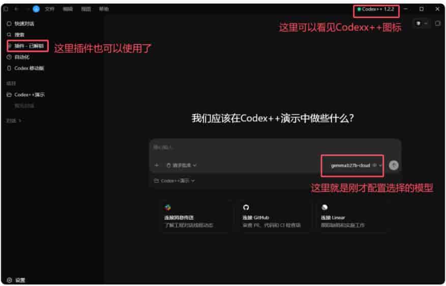This screenshot has width=446, height=286.
Task: Open the gemma3:27b-cloud model dropdown
Action: tap(356, 165)
